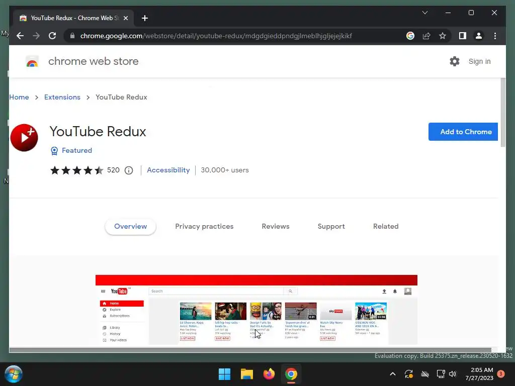Viewport: 515px width, 386px height.
Task: Show rating info via the info icon
Action: pyautogui.click(x=129, y=170)
